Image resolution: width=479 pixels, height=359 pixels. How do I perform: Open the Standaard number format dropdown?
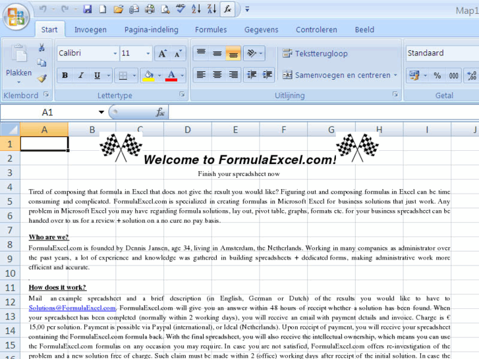(x=442, y=53)
